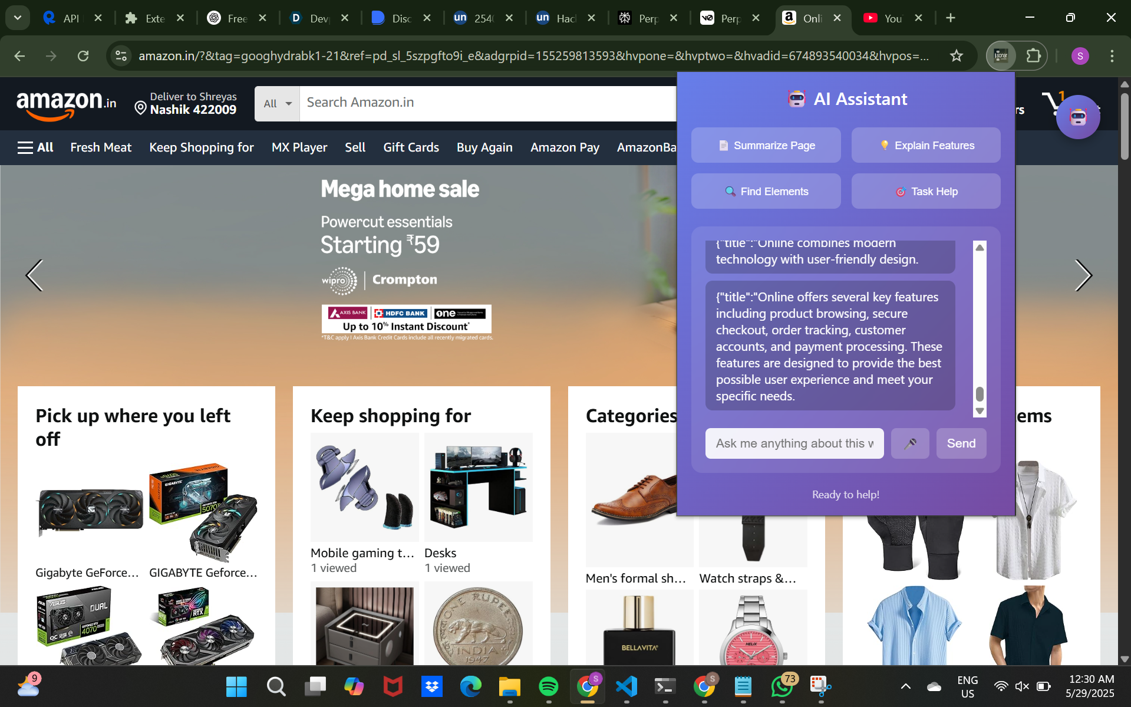Open Sell nav item
1131x707 pixels.
355,147
